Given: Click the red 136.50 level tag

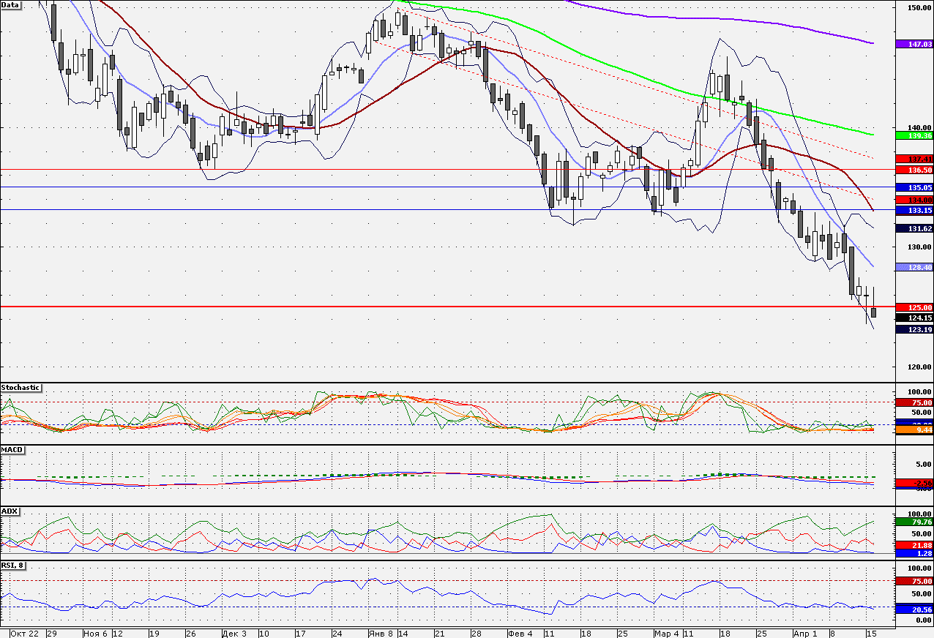Looking at the screenshot, I should [914, 170].
